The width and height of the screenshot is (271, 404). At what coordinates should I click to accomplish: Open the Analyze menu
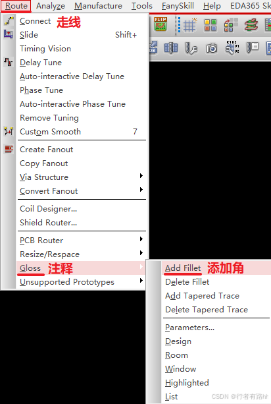tap(51, 6)
